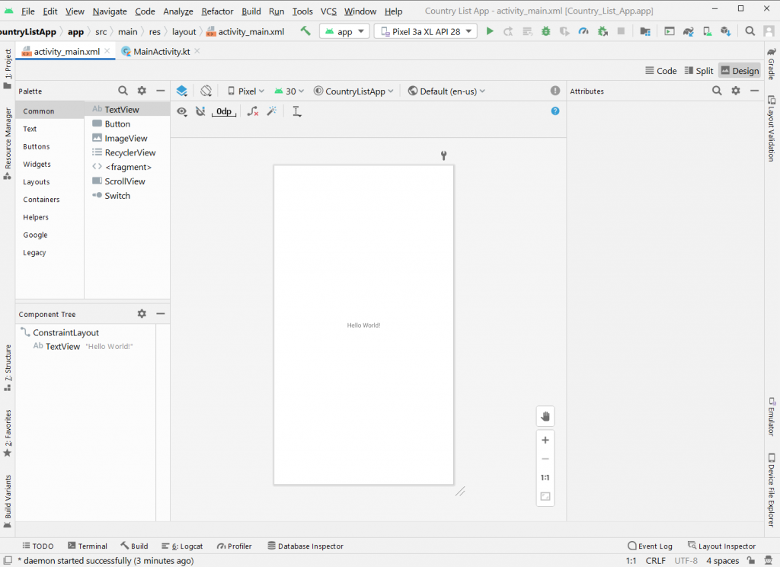
Task: Select the Infer Constraints magic wand
Action: point(272,111)
